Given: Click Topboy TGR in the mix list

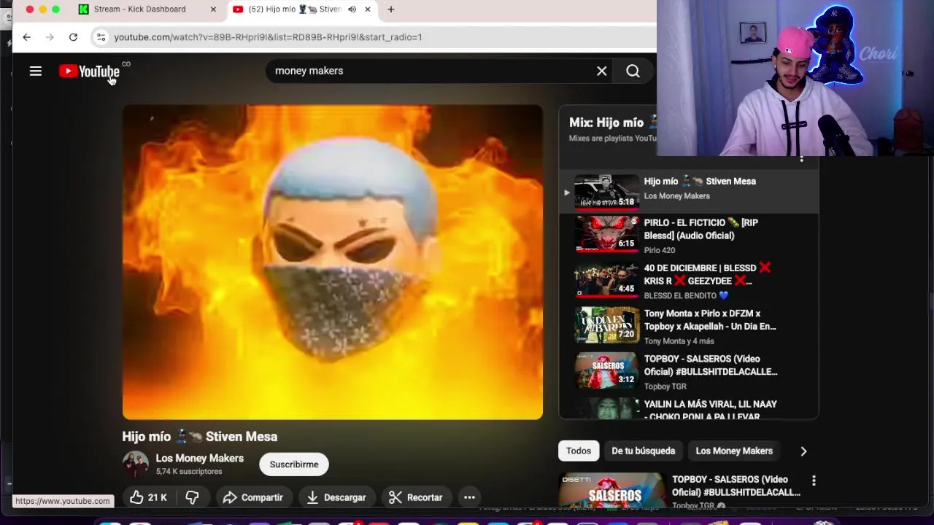Looking at the screenshot, I should (x=665, y=386).
